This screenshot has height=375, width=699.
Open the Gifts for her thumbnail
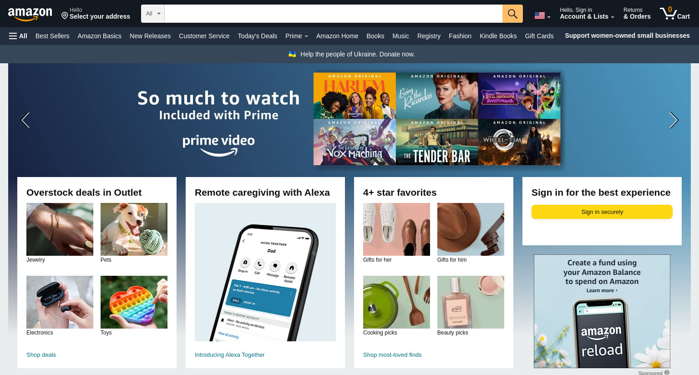pos(396,229)
